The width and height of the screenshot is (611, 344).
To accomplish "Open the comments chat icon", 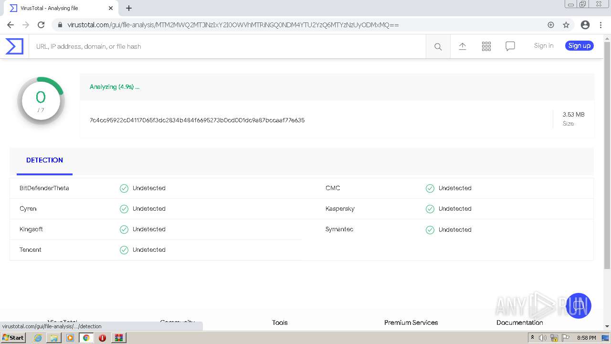I will [510, 46].
